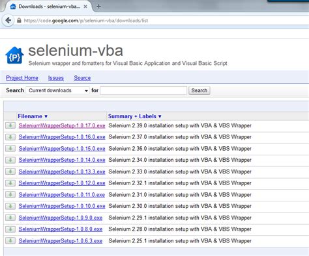This screenshot has width=309, height=256.
Task: Open SeleniumWrapperSetup-1.0.8.0.exe link
Action: tap(61, 229)
